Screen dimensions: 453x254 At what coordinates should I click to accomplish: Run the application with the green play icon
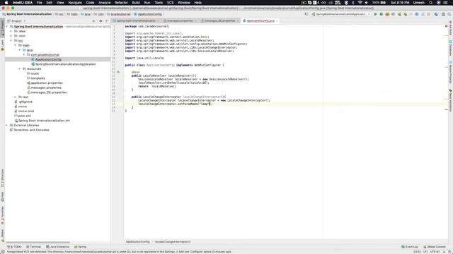point(375,14)
